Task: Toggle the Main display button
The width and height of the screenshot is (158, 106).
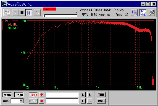Action: click(7, 95)
